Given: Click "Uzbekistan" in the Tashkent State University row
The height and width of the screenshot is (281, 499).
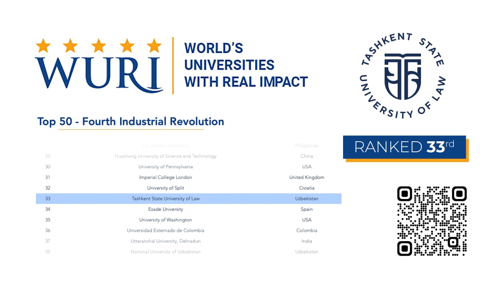Looking at the screenshot, I should click(x=307, y=199).
